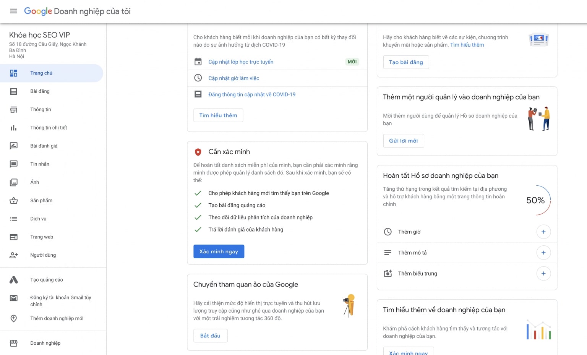Expand Thêm mô tả with plus button
The width and height of the screenshot is (587, 355).
[543, 253]
